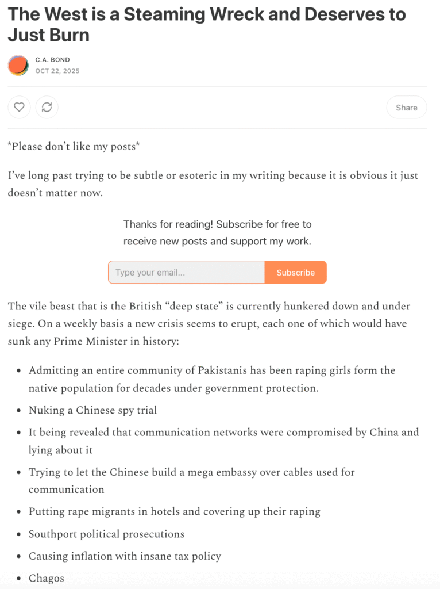Click the OCT 22, 2025 post date

click(x=57, y=71)
